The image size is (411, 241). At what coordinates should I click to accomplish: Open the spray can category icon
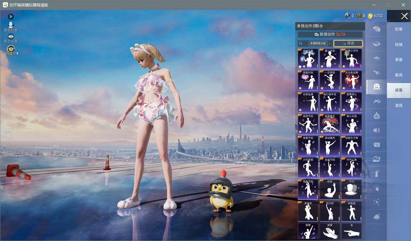[x=377, y=173]
